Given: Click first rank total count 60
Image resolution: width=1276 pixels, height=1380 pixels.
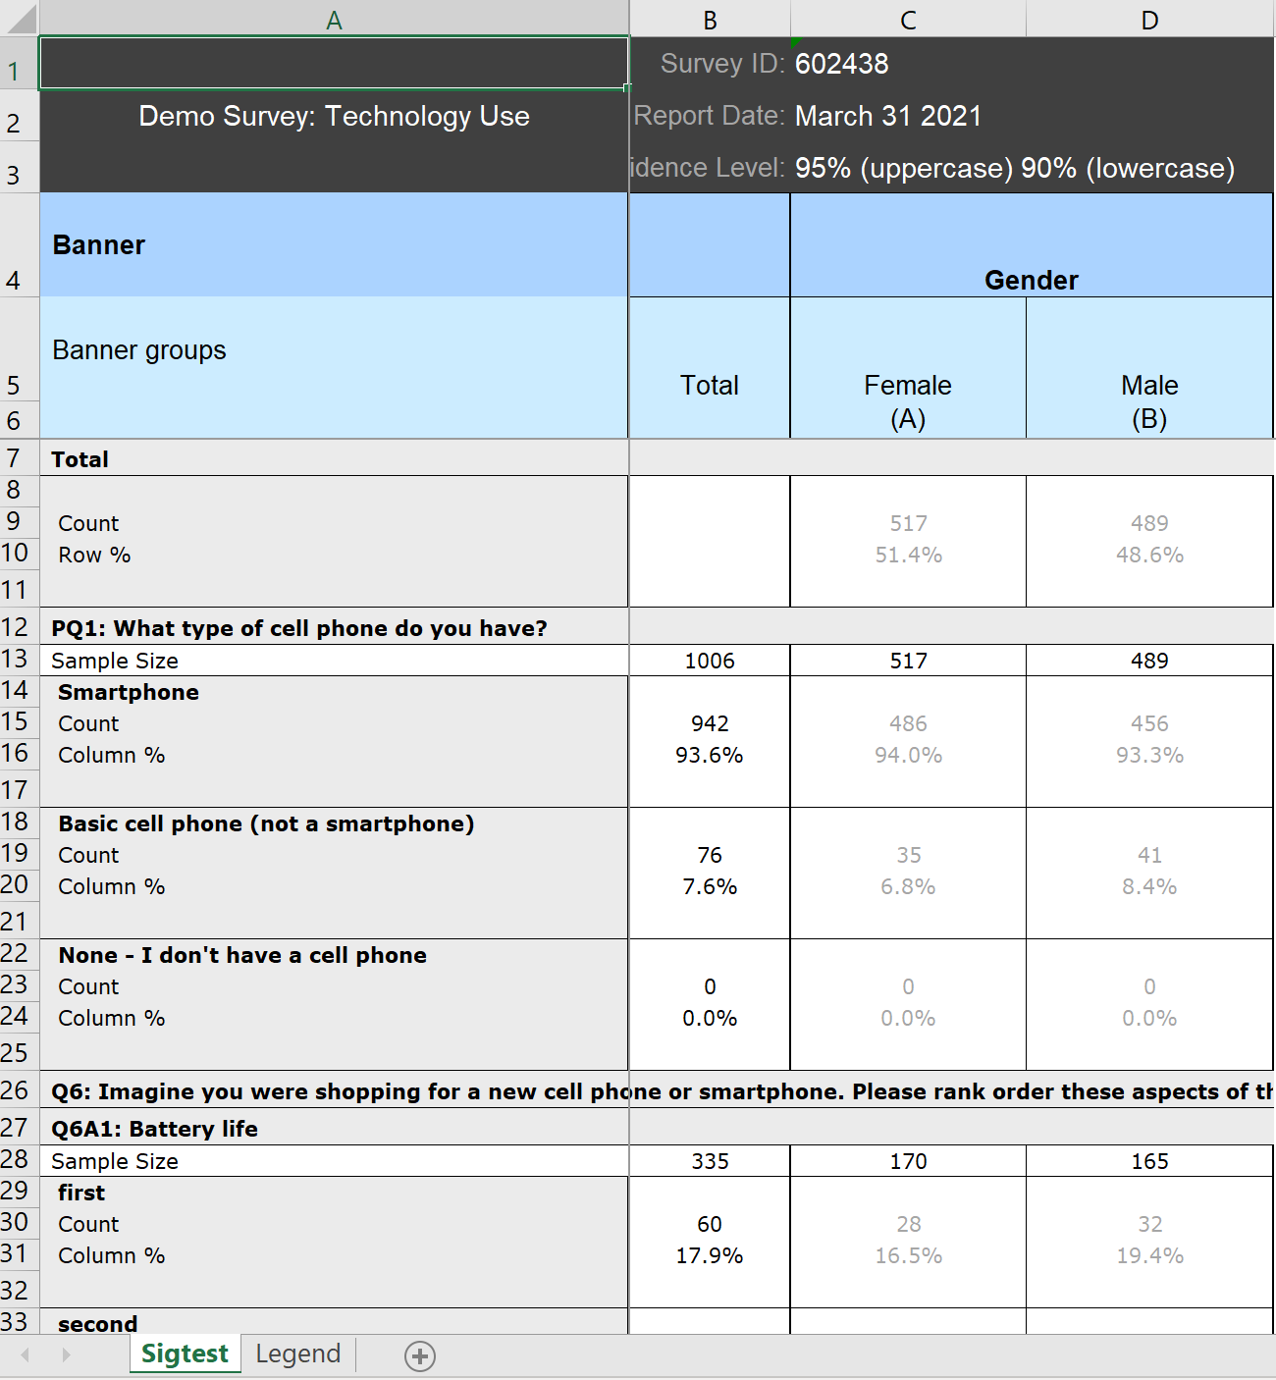Looking at the screenshot, I should click(710, 1224).
